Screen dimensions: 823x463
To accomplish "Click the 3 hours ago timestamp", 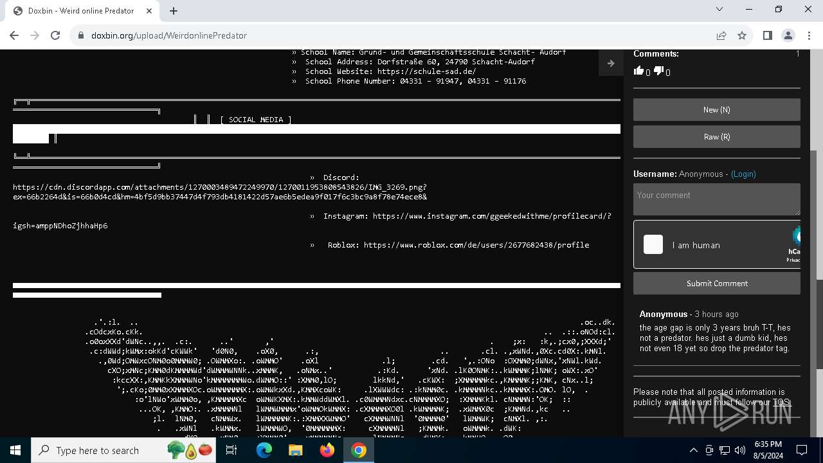I will click(x=717, y=314).
